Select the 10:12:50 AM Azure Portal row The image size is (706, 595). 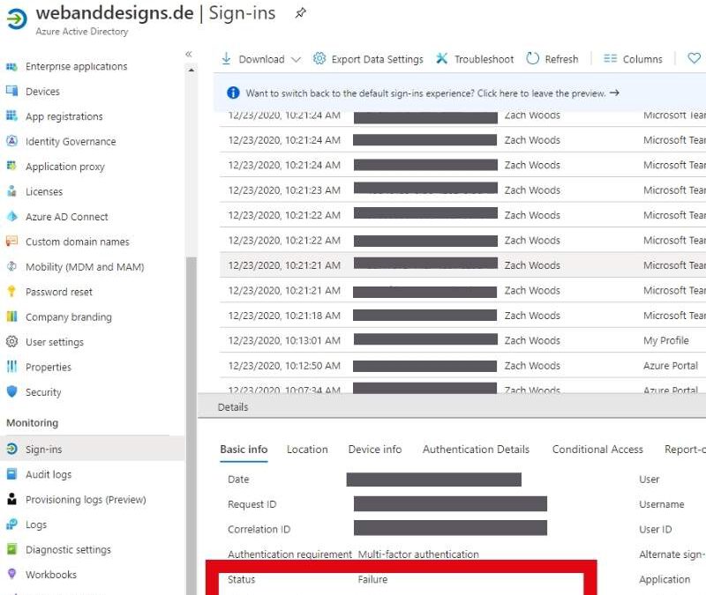point(462,366)
